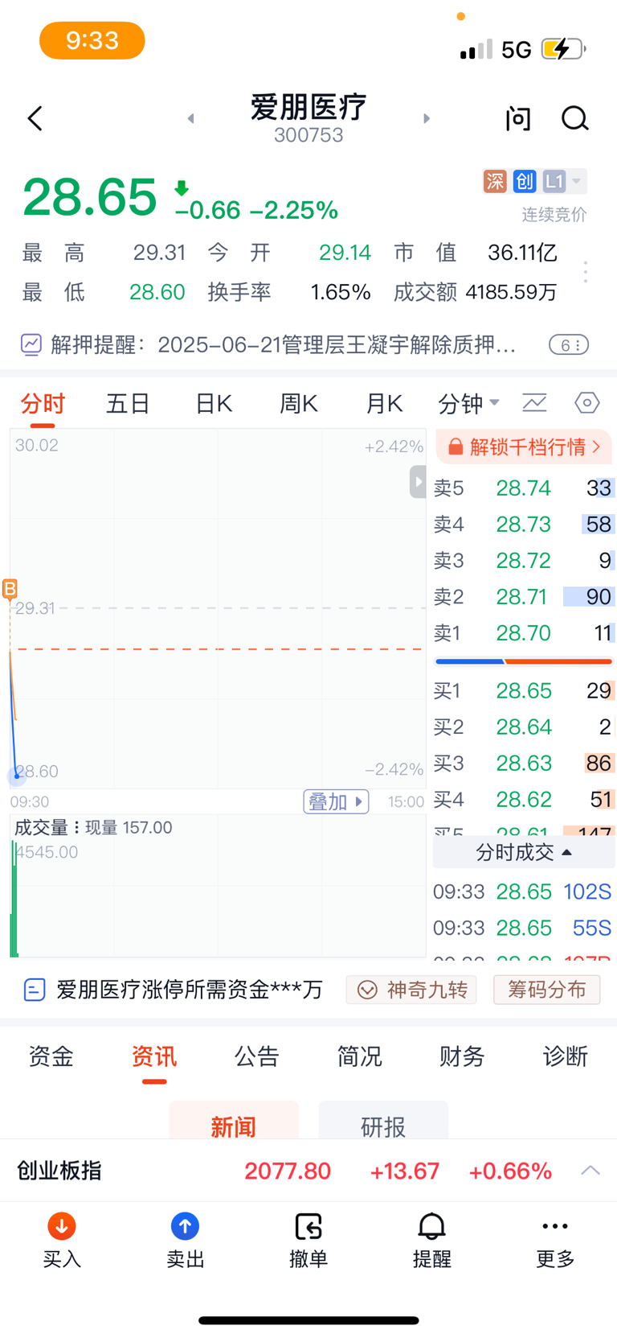
Task: Open chart settings hexagon icon
Action: pos(587,402)
